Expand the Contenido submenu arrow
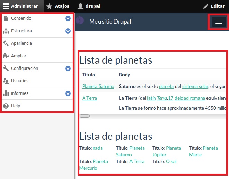Image resolution: width=229 pixels, height=179 pixels. pyautogui.click(x=68, y=18)
